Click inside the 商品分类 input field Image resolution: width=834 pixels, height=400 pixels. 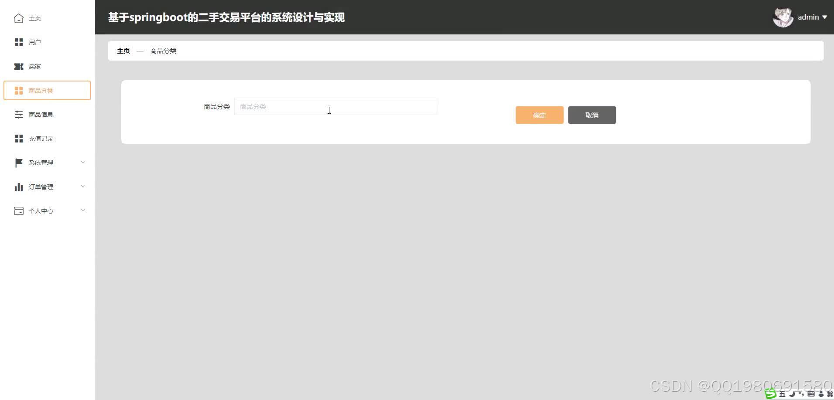pyautogui.click(x=335, y=106)
